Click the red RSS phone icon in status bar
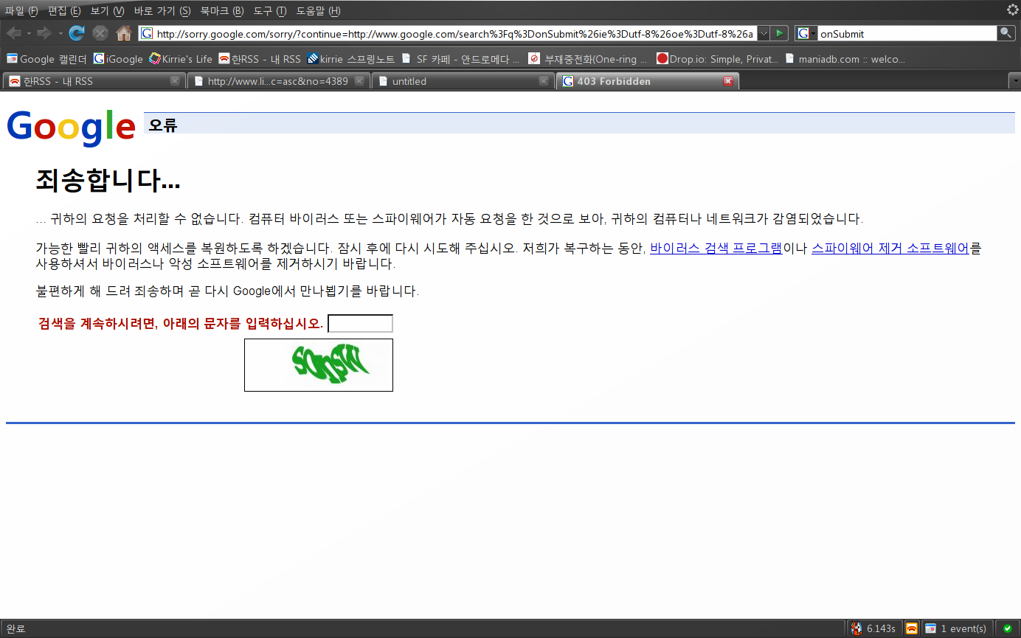 pyautogui.click(x=912, y=628)
